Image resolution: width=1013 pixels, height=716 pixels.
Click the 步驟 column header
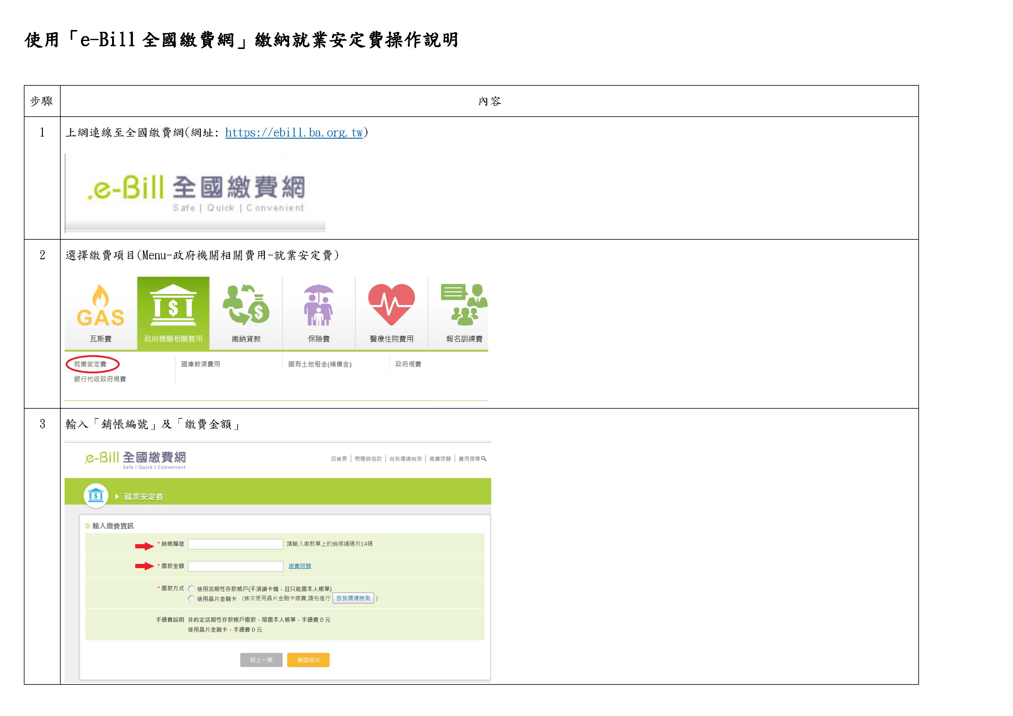pyautogui.click(x=42, y=101)
